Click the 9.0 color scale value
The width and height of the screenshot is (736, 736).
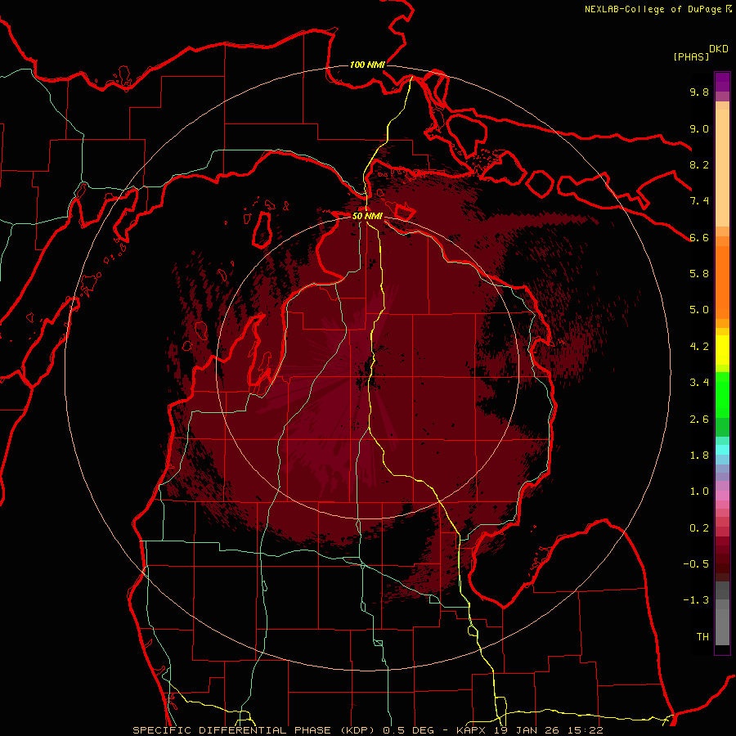699,128
